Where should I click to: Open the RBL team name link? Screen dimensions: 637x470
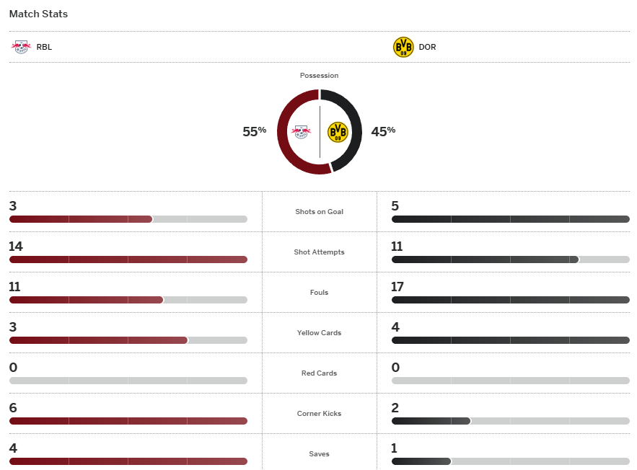pyautogui.click(x=44, y=48)
